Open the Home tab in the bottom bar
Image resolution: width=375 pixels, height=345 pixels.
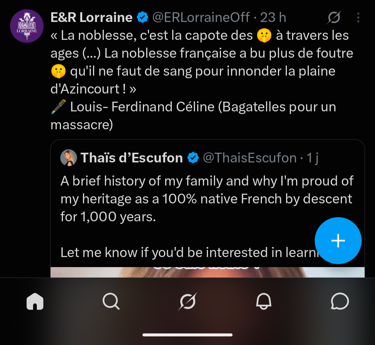click(x=35, y=301)
